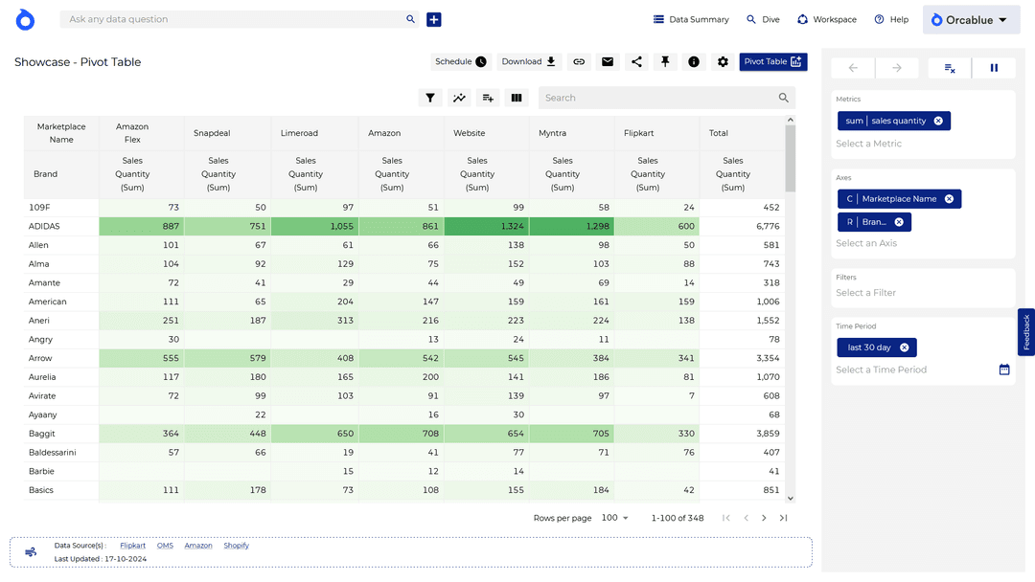The width and height of the screenshot is (1035, 582).
Task: Open the trend line analysis icon
Action: point(459,98)
